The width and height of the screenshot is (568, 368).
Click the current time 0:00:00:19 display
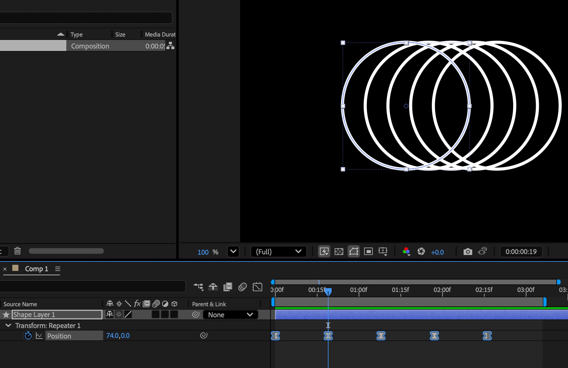[x=521, y=252]
